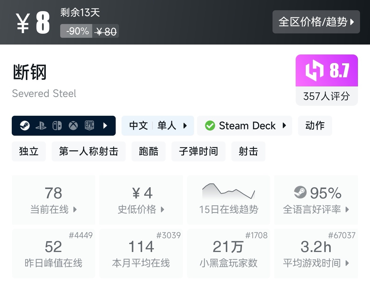Tap the 357人评分 rating count
The height and width of the screenshot is (281, 370).
click(327, 96)
